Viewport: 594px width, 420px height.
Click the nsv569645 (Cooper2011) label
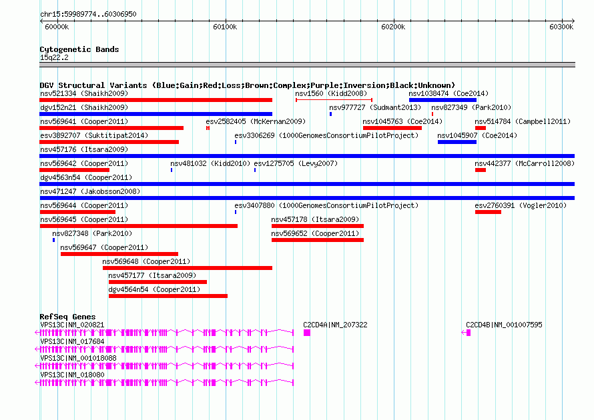(84, 219)
